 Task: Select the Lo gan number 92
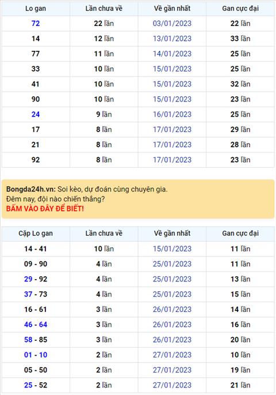(x=36, y=160)
